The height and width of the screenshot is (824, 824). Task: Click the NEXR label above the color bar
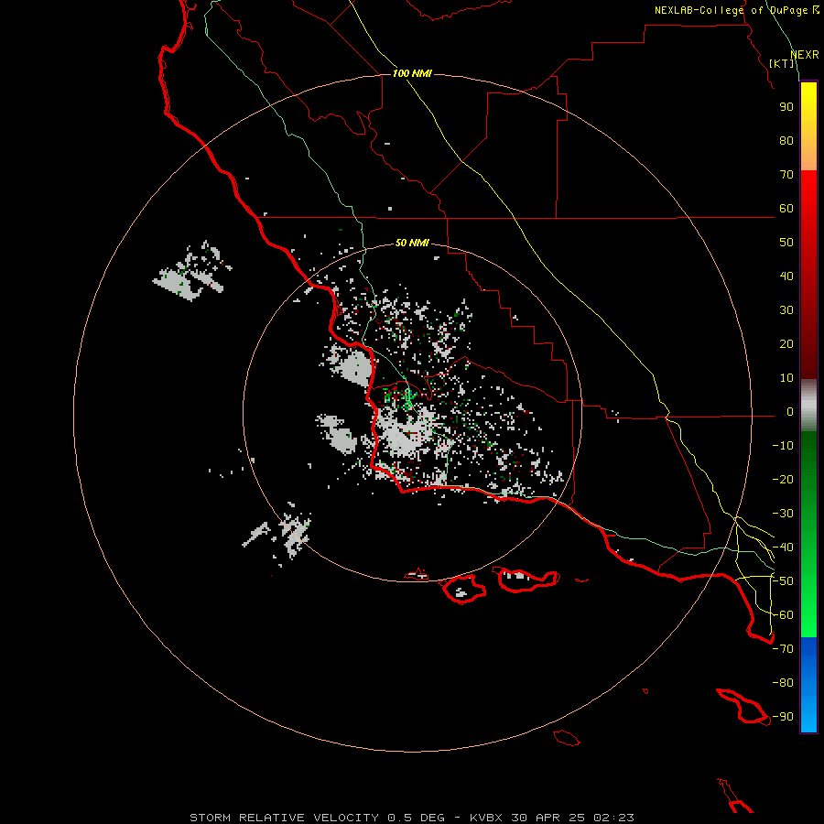tap(805, 55)
